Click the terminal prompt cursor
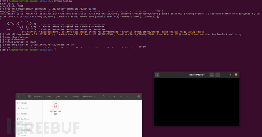This screenshot has width=262, height=137. tap(55, 50)
